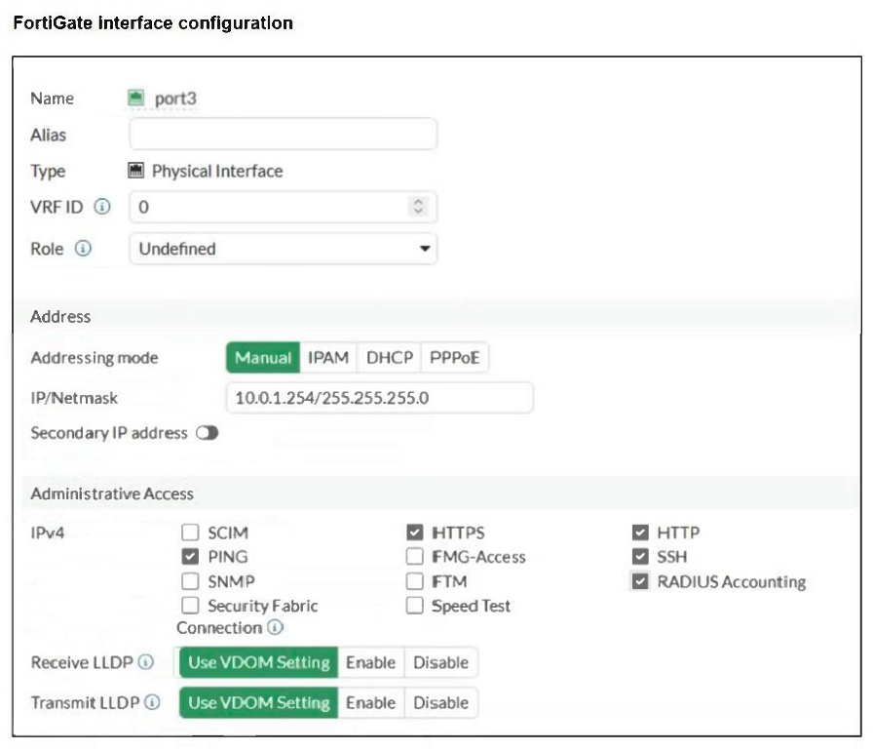873x750 pixels.
Task: Click the Secondary IP address label
Action: [109, 433]
